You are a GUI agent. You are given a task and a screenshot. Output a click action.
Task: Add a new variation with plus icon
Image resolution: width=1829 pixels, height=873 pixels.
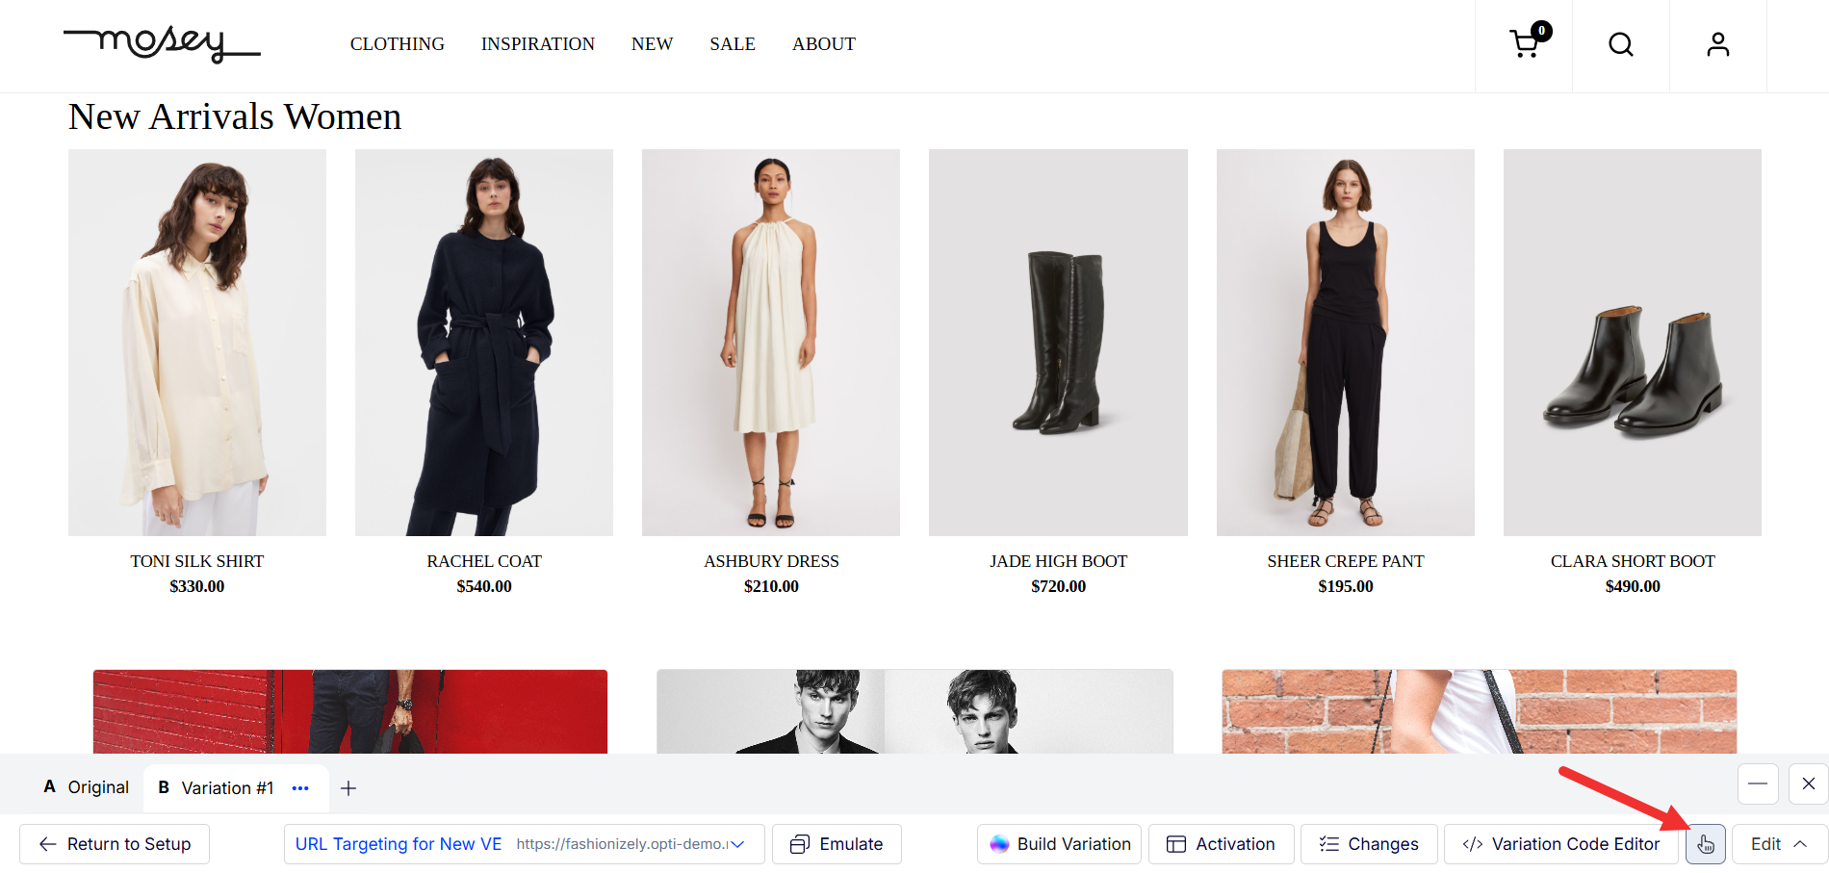pos(348,788)
